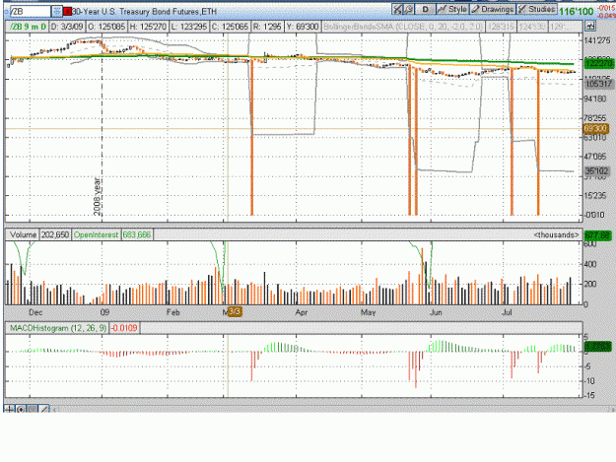The image size is (616, 462).
Task: Click the Dec label on time axis
Action: 35,312
